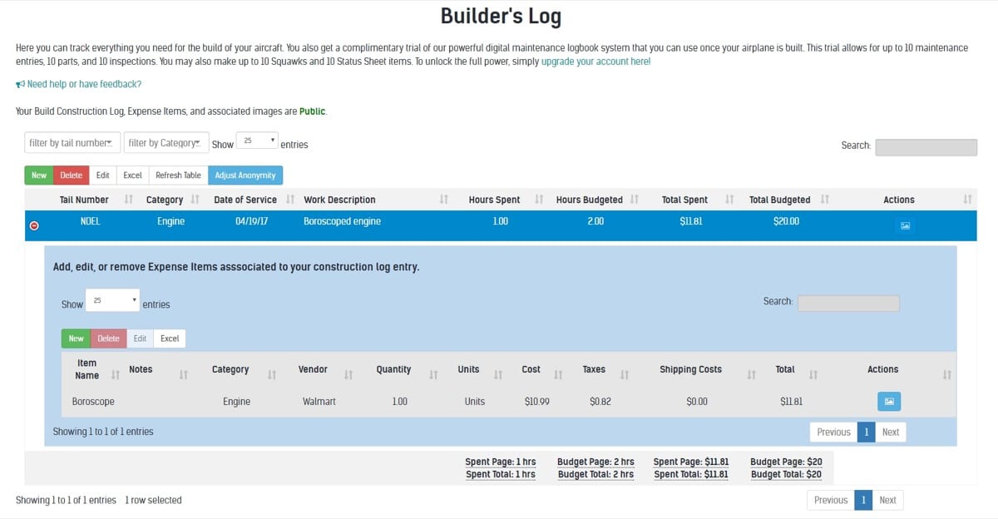Click $20.00 total budgeted cell
The width and height of the screenshot is (998, 519).
(786, 222)
